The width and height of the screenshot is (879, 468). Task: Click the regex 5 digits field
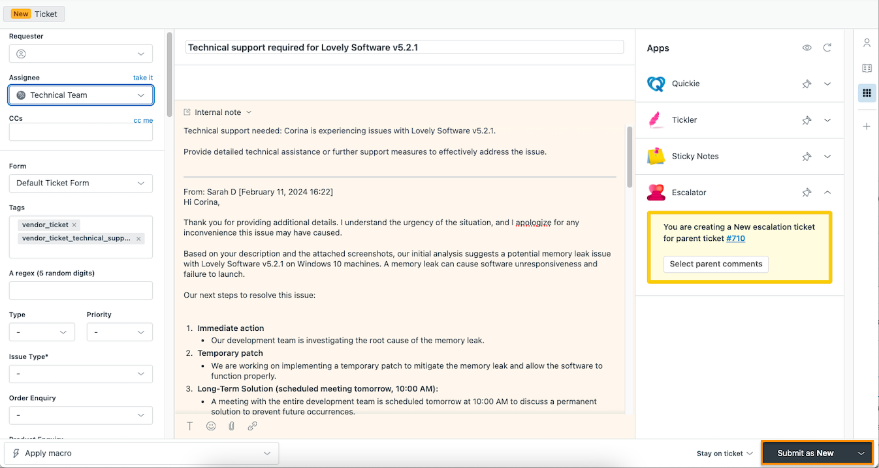click(x=81, y=290)
